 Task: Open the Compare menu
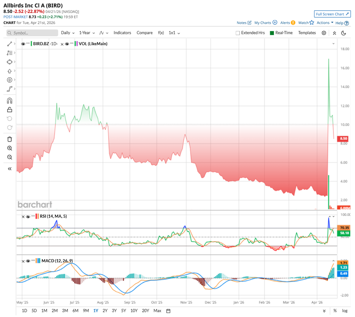point(144,33)
